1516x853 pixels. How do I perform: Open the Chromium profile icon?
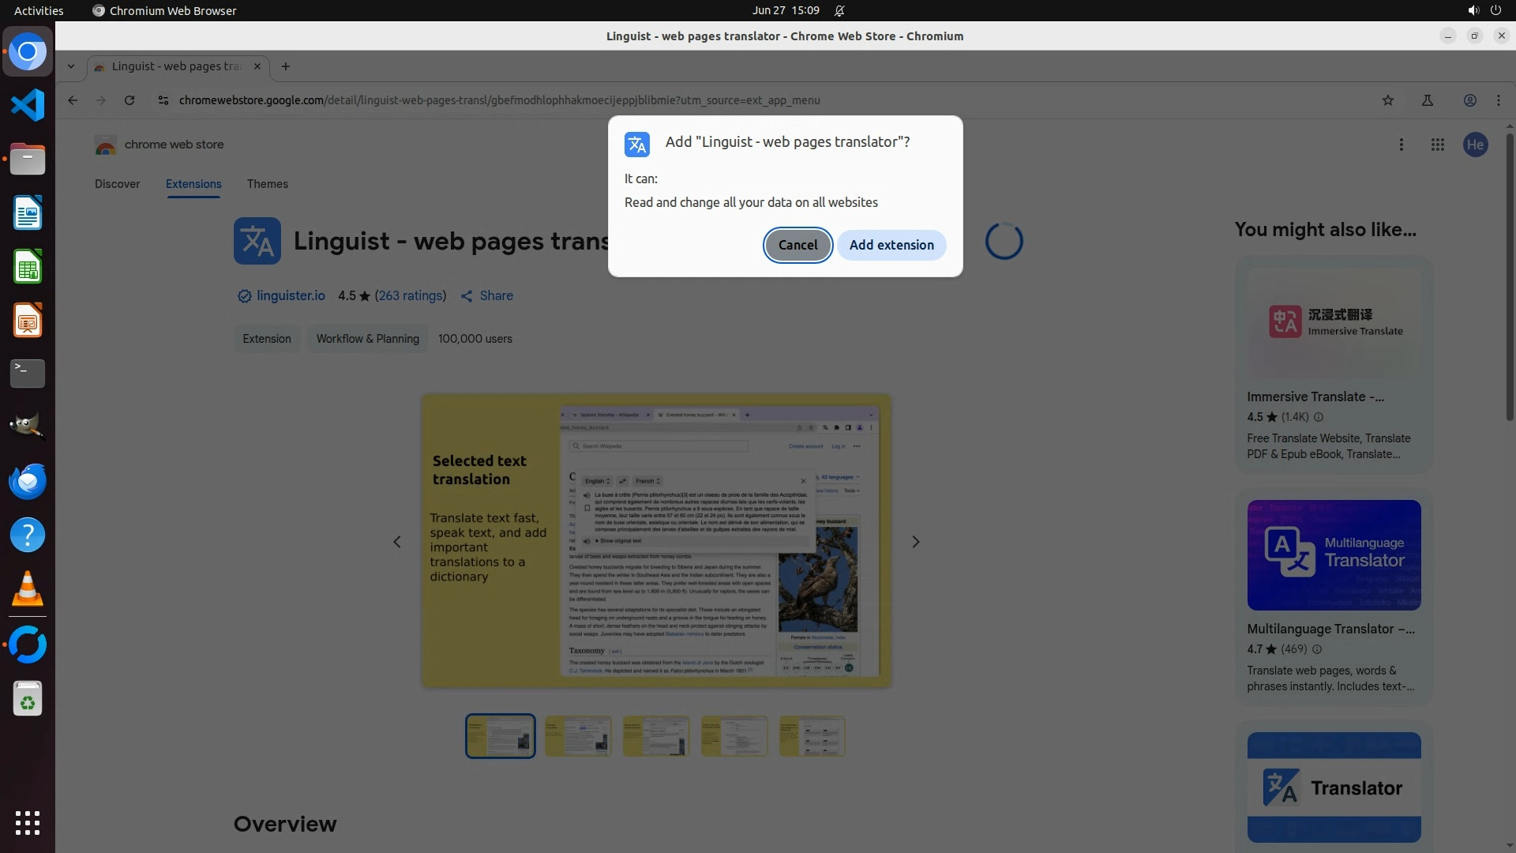coord(1470,100)
